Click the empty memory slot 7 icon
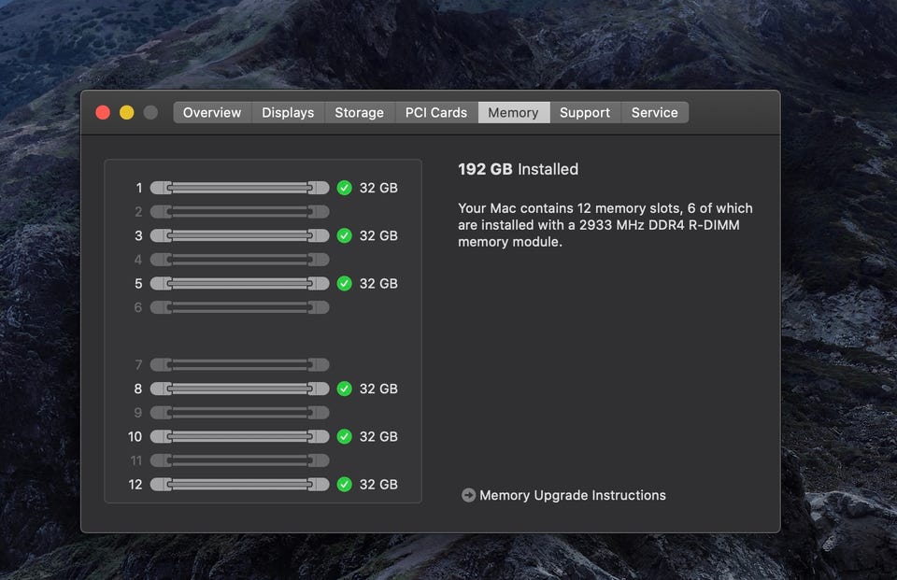Image resolution: width=897 pixels, height=580 pixels. pyautogui.click(x=239, y=364)
